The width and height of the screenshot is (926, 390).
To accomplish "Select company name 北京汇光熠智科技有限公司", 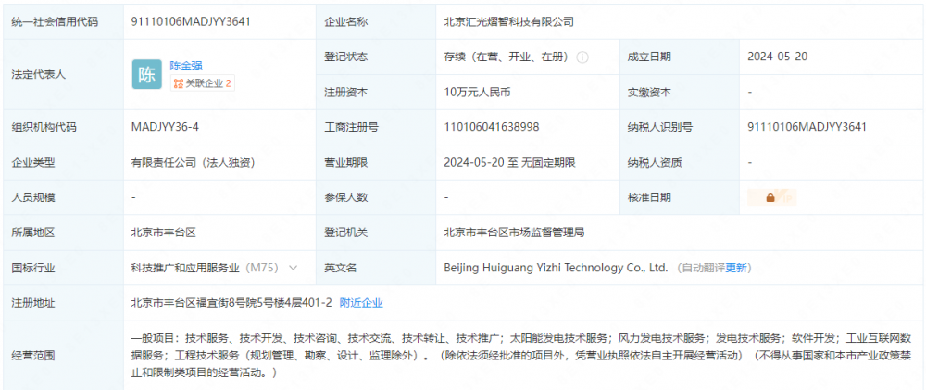I will pos(509,22).
